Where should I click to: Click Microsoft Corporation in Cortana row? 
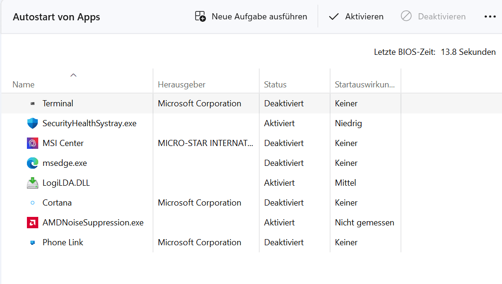199,203
